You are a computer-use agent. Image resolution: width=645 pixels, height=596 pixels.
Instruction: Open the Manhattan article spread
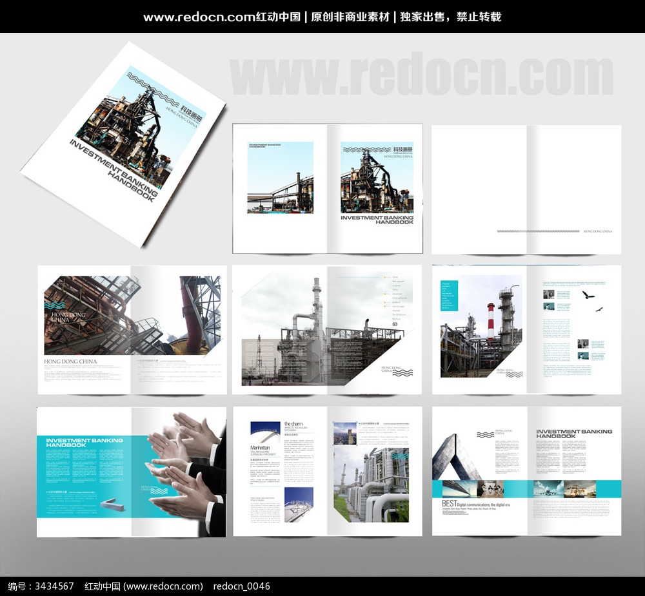pos(328,472)
